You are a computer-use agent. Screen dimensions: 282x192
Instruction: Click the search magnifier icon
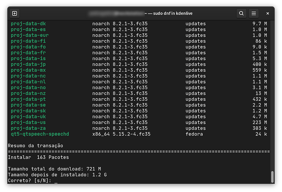[x=242, y=13]
